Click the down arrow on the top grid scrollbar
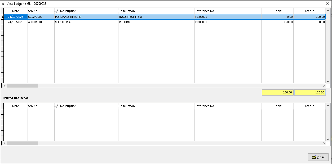 click(x=328, y=82)
